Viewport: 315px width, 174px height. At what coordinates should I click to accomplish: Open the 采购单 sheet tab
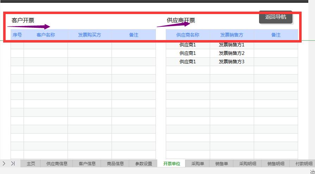[x=197, y=164]
